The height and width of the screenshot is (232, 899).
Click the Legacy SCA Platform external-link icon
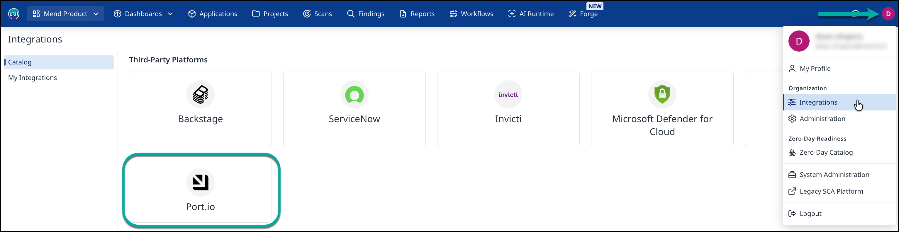792,191
